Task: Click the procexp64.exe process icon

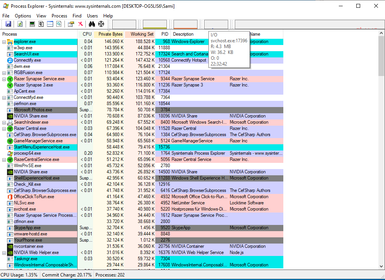Action: tap(10, 153)
